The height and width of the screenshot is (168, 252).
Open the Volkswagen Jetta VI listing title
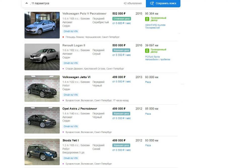pyautogui.click(x=76, y=77)
